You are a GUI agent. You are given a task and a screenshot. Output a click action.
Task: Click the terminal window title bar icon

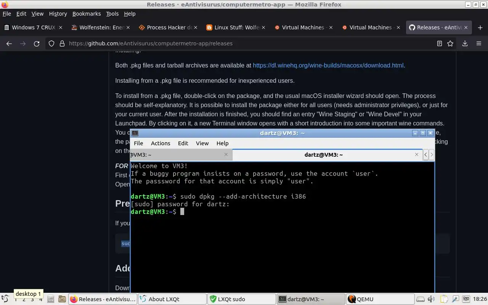(x=135, y=133)
